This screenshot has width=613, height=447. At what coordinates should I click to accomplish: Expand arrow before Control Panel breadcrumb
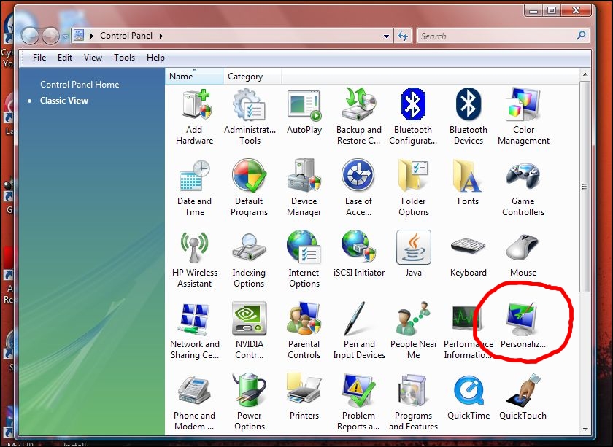[92, 36]
